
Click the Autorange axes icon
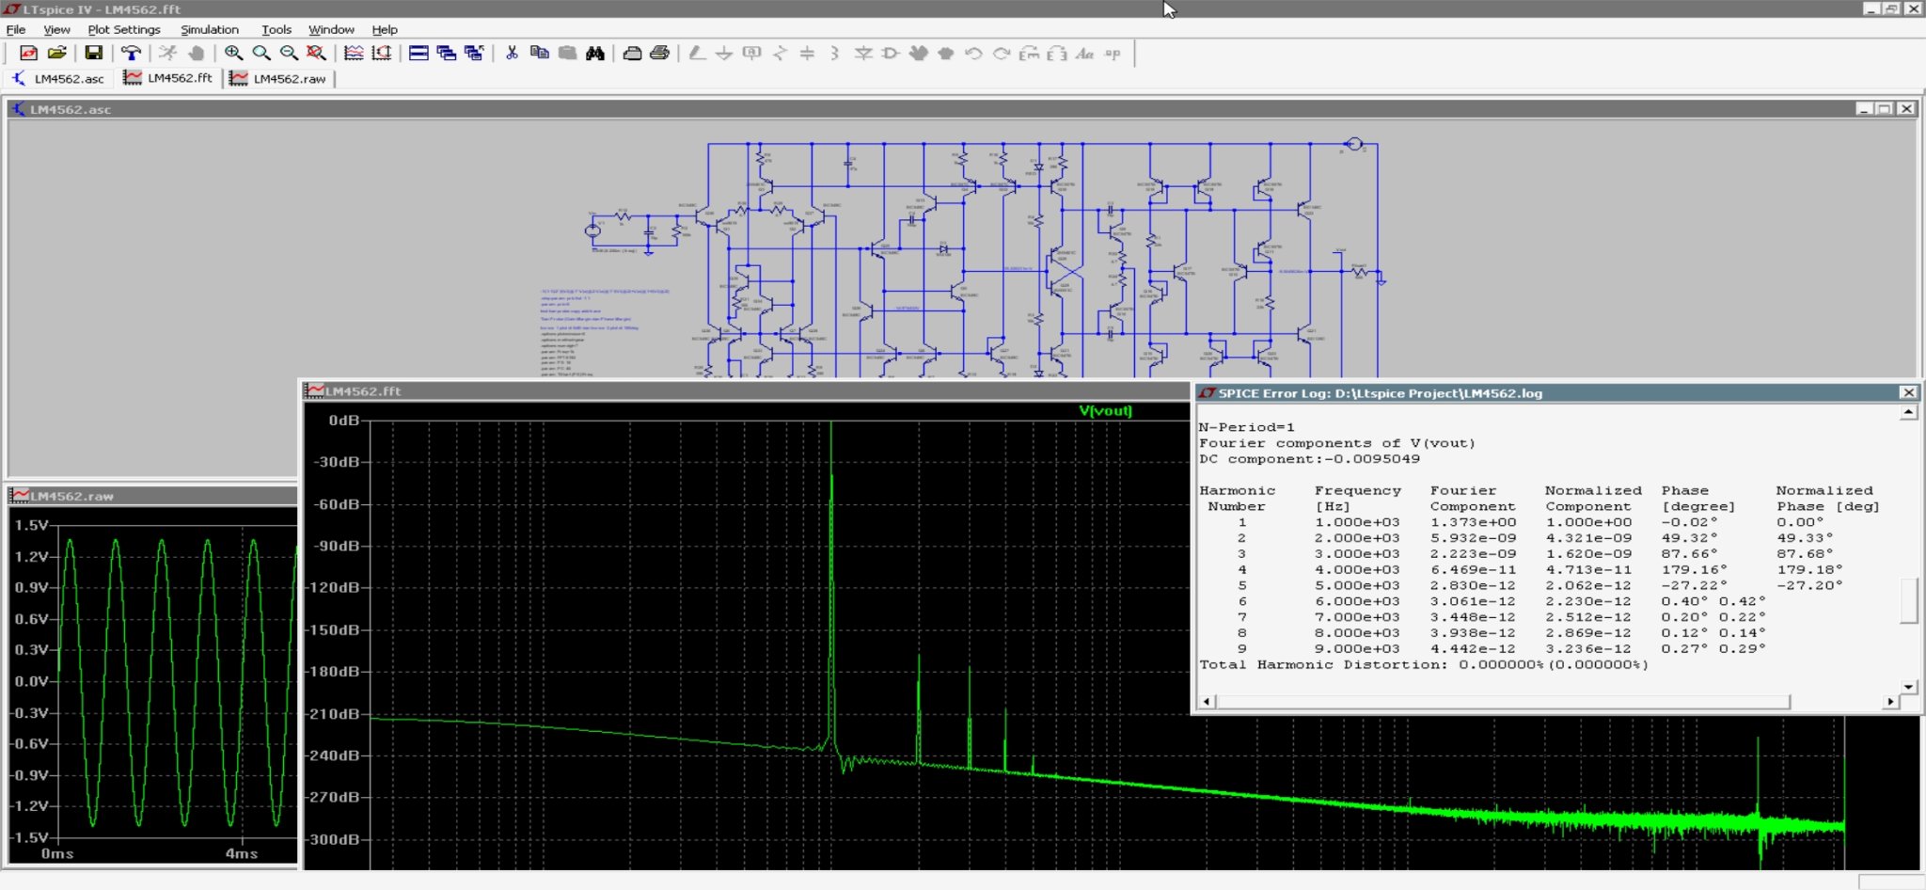381,54
